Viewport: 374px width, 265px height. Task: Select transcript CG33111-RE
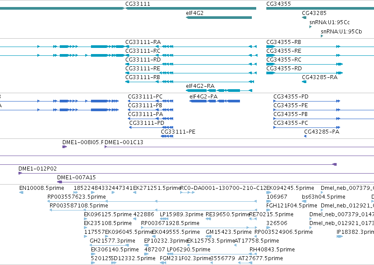(191, 73)
